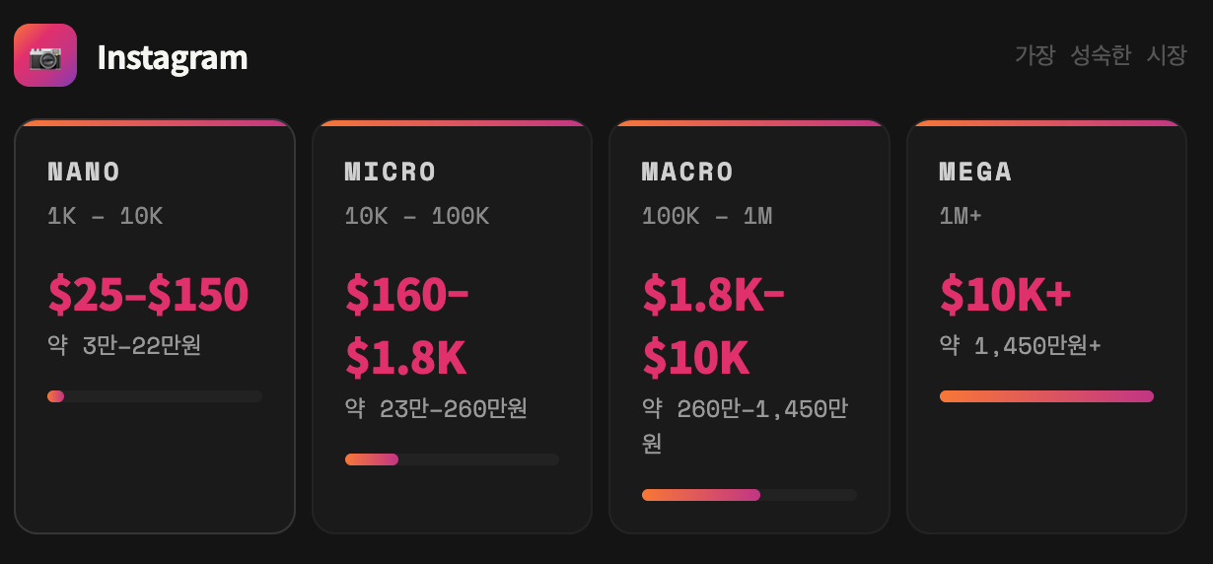Click the 1K – 10K follower range

tap(106, 216)
